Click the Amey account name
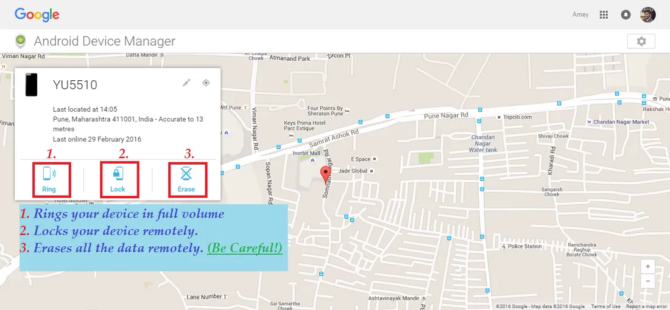670x310 pixels. pos(580,15)
